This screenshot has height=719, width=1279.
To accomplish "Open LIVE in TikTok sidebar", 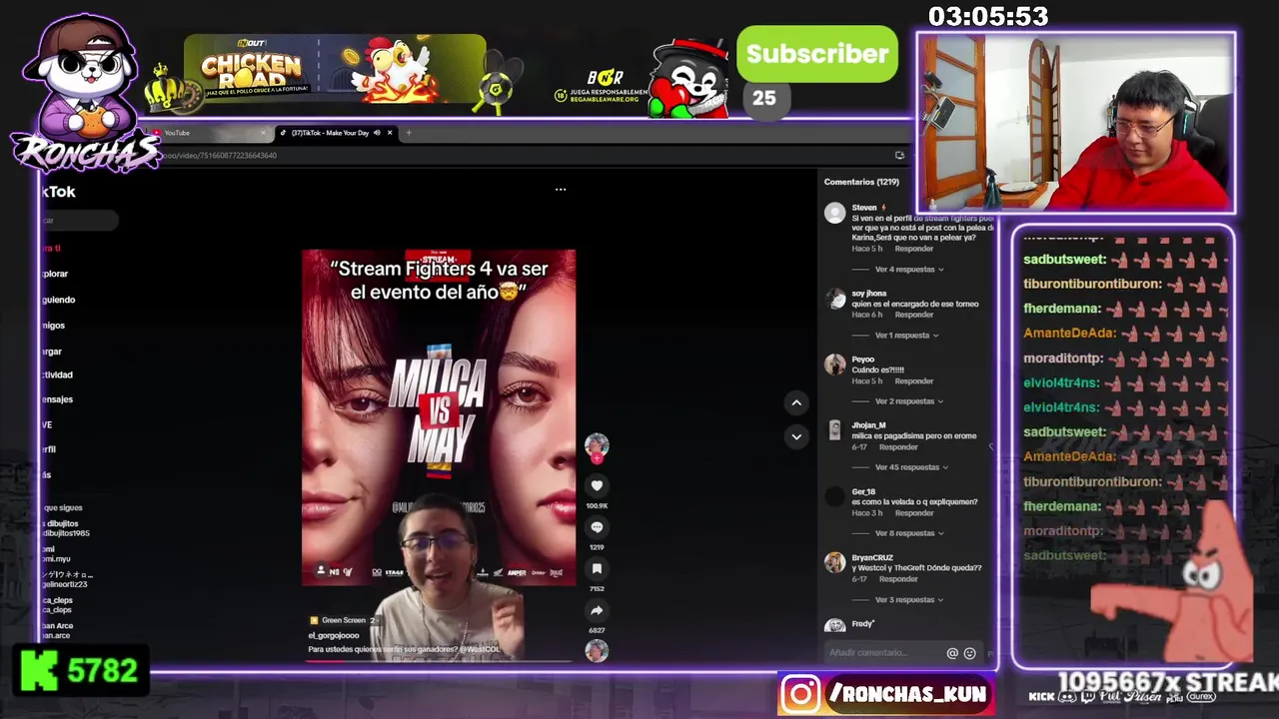I will 47,425.
